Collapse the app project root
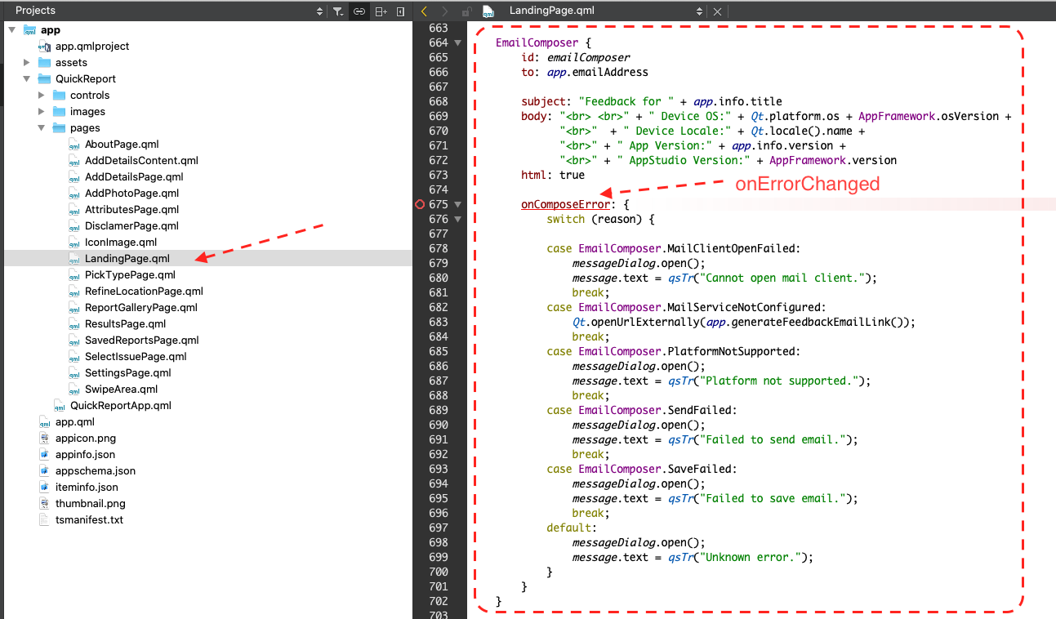1056x619 pixels. (x=11, y=29)
